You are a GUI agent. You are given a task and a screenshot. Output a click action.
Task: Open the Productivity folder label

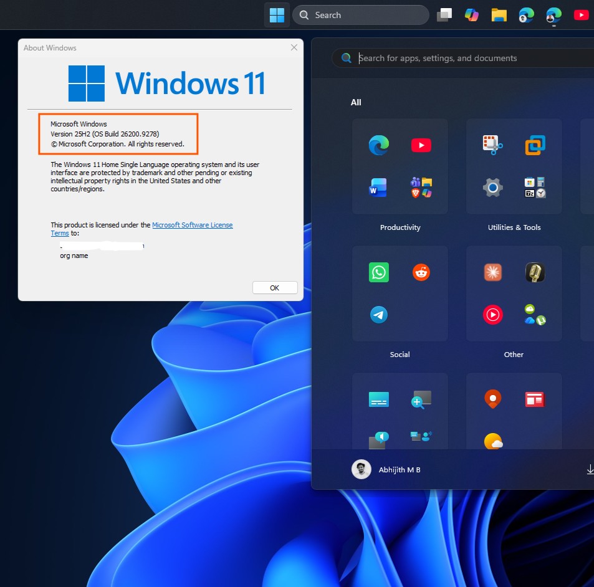(x=400, y=227)
